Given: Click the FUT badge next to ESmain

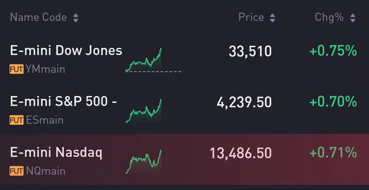Looking at the screenshot, I should point(16,120).
